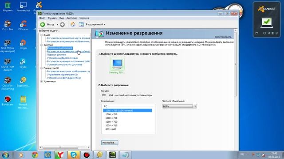Open Media Player from taskbar
The width and height of the screenshot is (284, 159).
tap(21, 155)
